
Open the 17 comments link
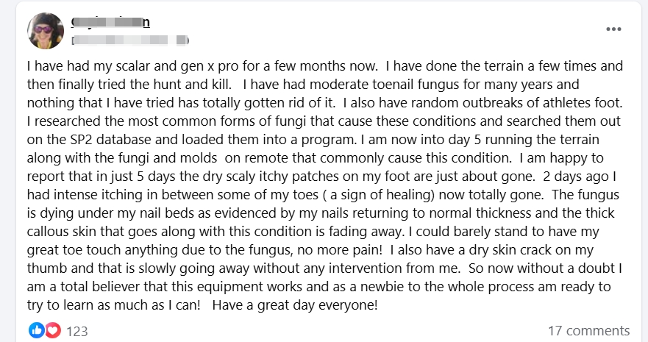[x=588, y=331]
